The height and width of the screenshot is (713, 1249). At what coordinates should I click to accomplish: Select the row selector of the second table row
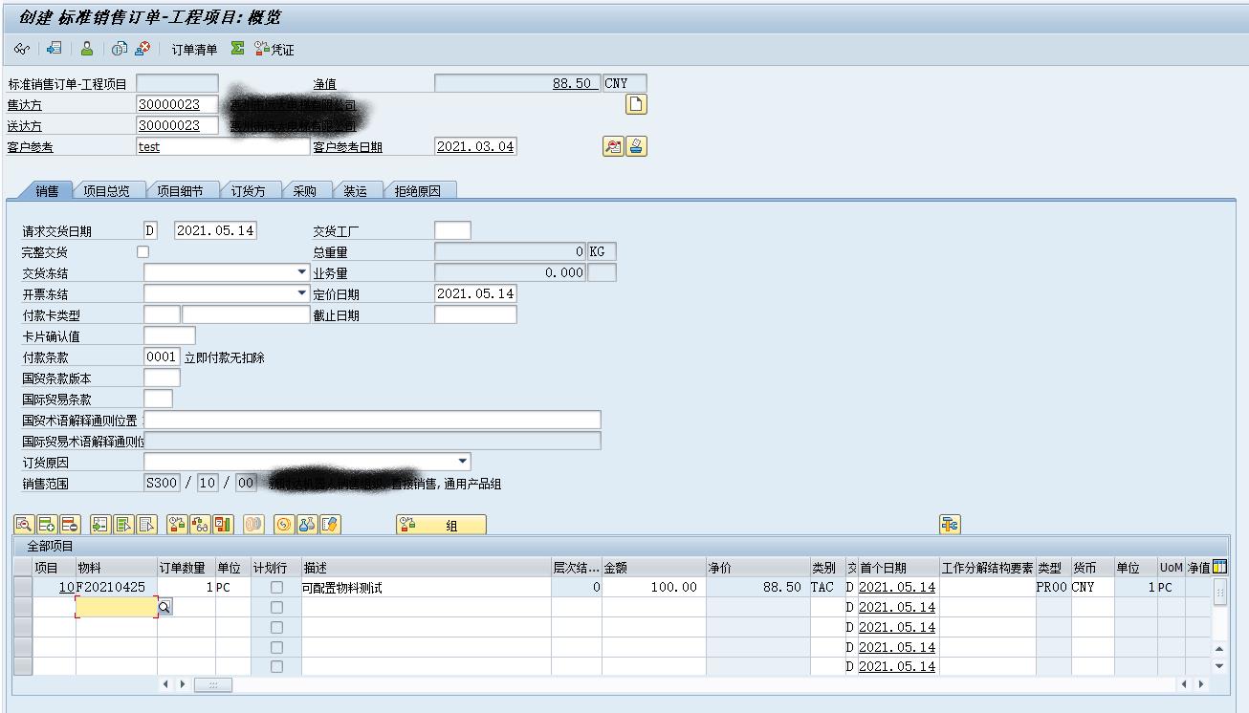point(23,607)
